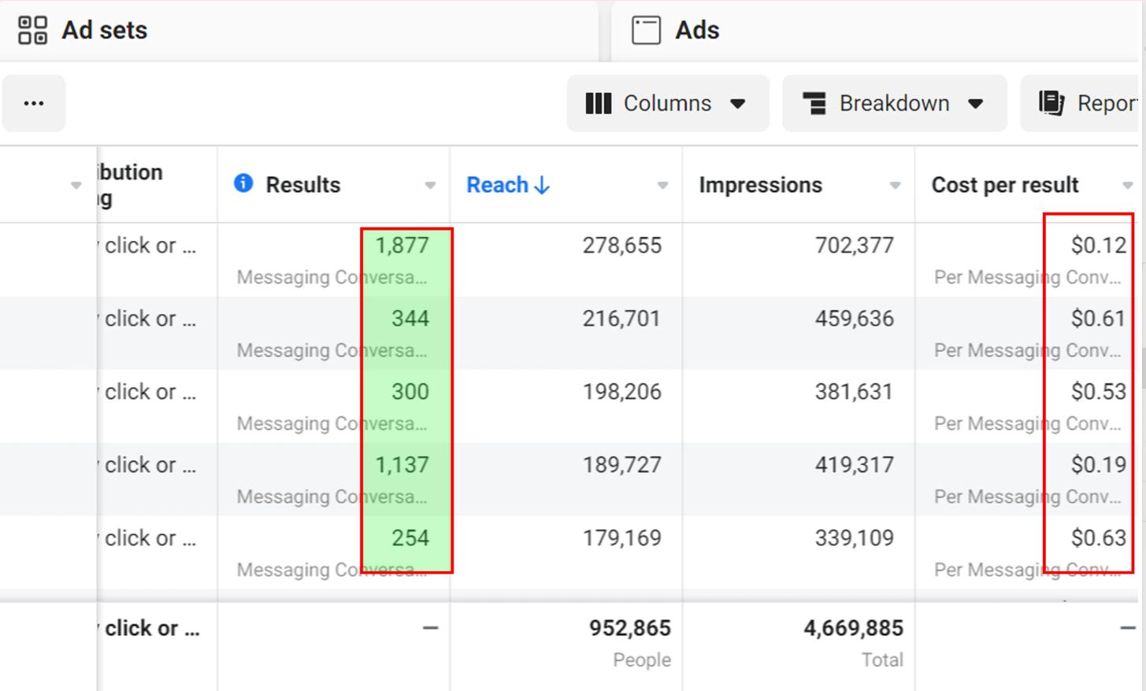Viewport: 1146px width, 691px height.
Task: Open the Columns dropdown
Action: click(667, 104)
